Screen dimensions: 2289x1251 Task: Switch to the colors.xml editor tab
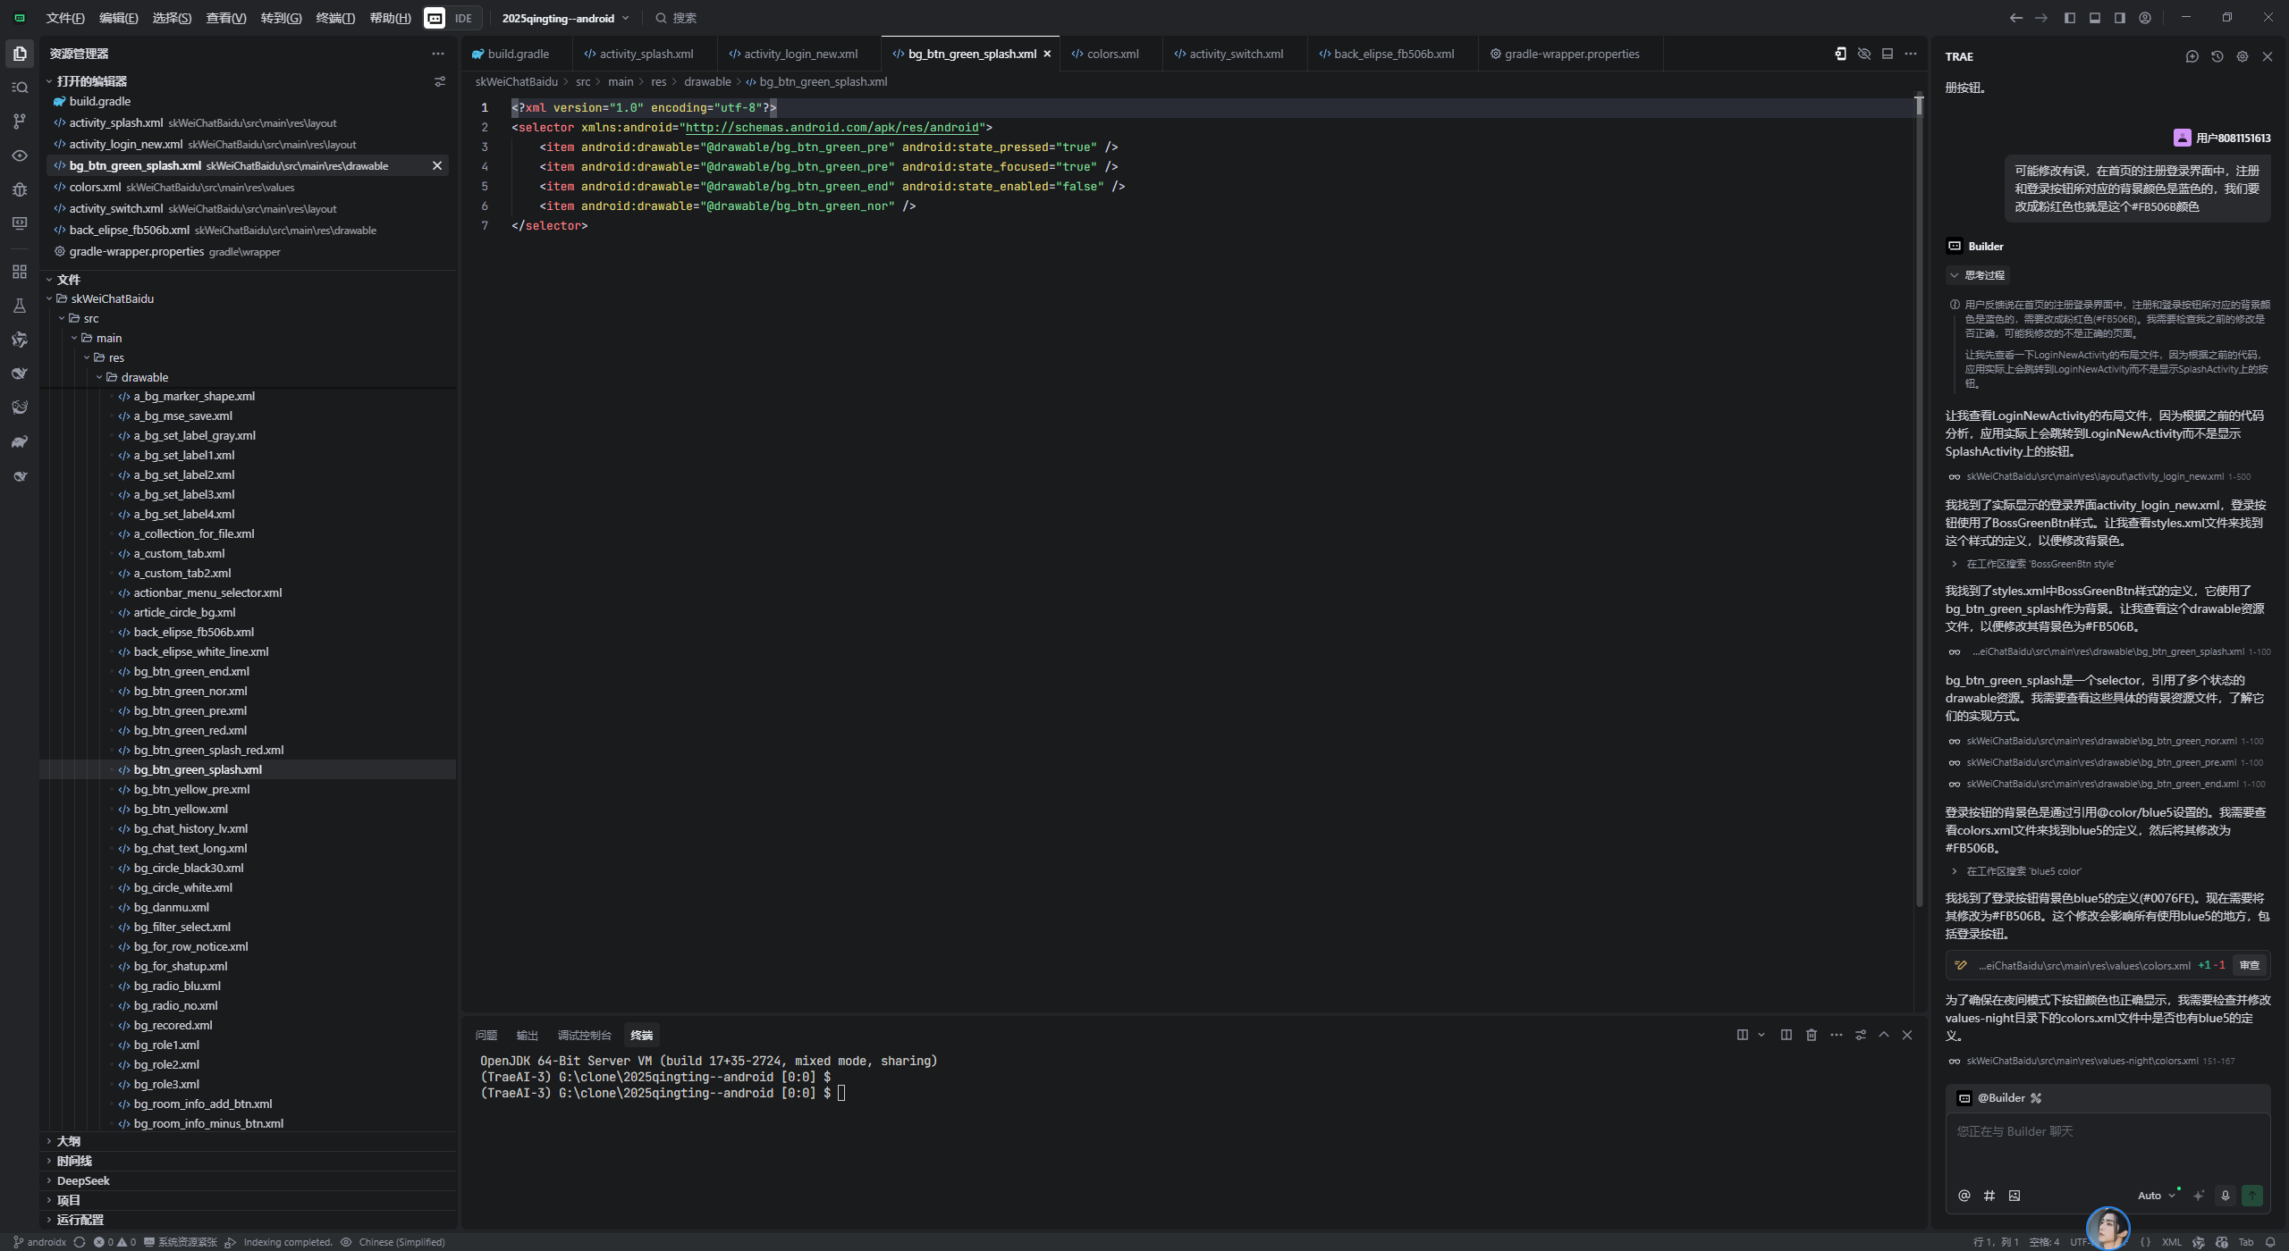(1111, 54)
